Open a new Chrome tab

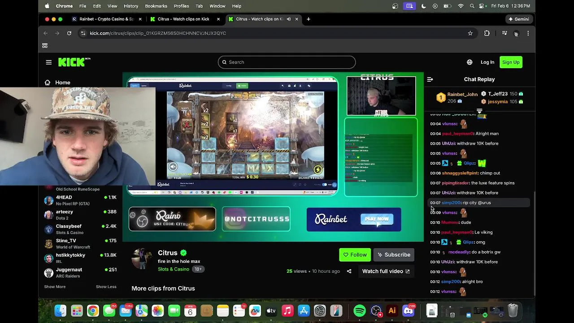point(309,19)
